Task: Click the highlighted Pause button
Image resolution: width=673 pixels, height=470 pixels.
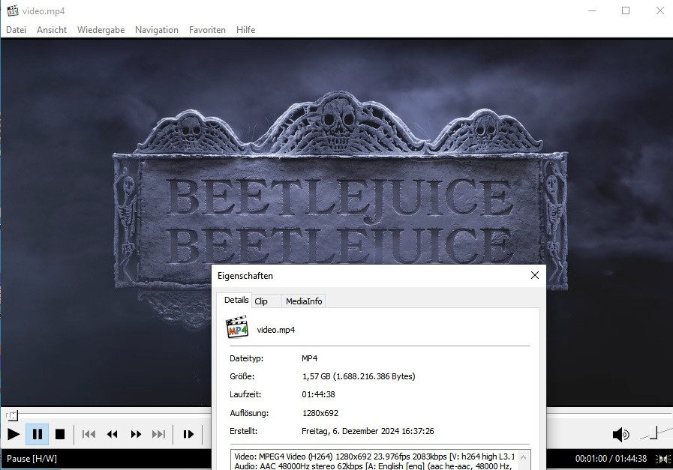Action: click(38, 435)
